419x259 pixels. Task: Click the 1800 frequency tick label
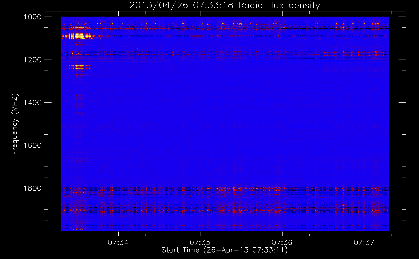point(32,188)
